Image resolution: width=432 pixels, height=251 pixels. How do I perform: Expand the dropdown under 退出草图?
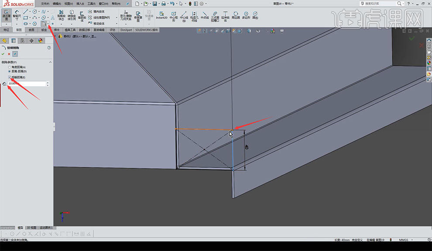point(7,24)
